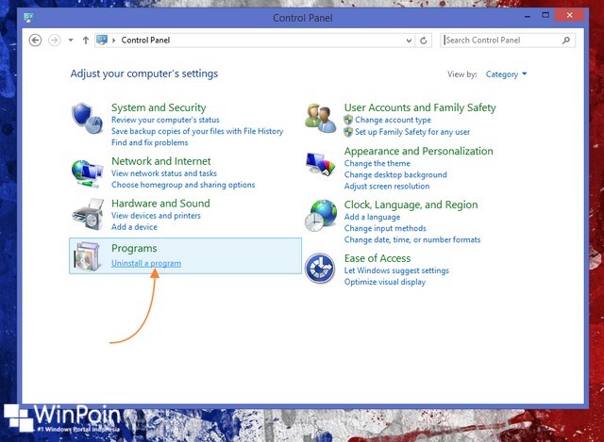Click the Control Panel icon in the address bar
Image resolution: width=604 pixels, height=442 pixels.
tap(102, 40)
